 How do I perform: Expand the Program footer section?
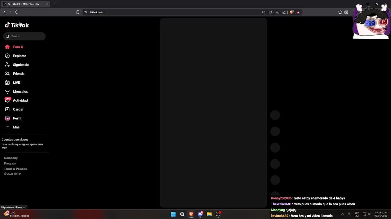click(10, 163)
